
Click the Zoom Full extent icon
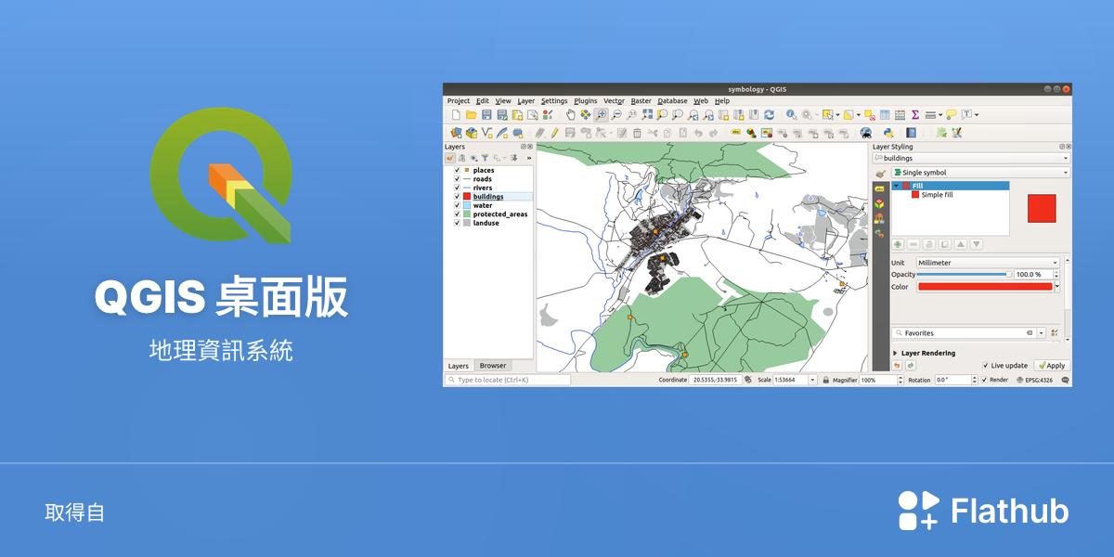pos(647,114)
